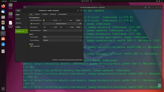Viewport: 164px width, 92px height.
Task: Click the notification bell icon beside the clock
Action: (91, 1)
